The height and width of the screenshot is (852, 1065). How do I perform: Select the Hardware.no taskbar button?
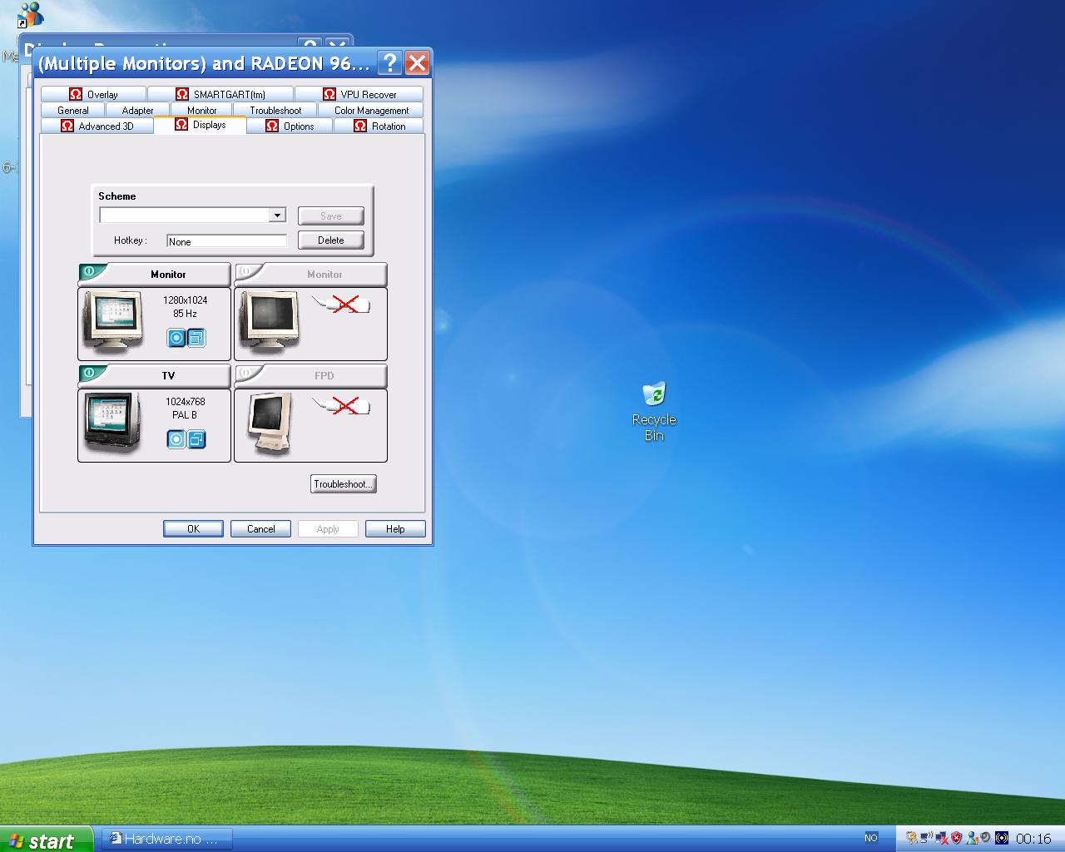(166, 839)
